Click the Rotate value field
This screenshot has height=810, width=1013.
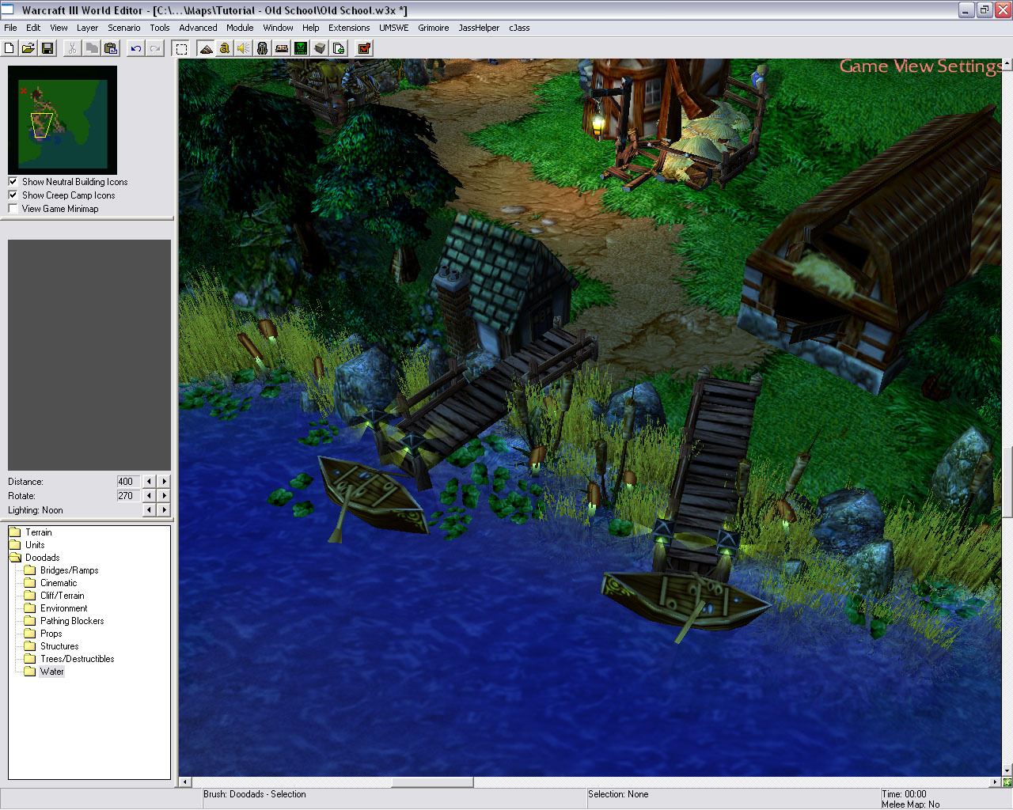coord(128,495)
